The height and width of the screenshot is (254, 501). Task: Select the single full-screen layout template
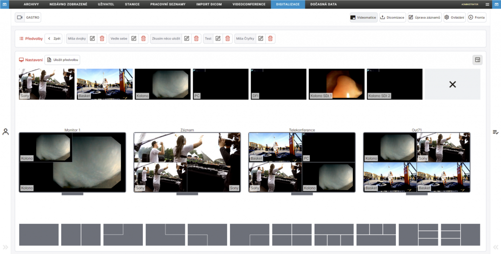point(39,234)
